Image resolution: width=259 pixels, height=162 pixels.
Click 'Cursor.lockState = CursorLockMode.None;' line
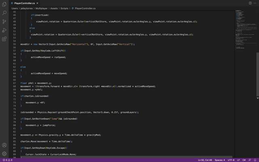tap(51, 154)
